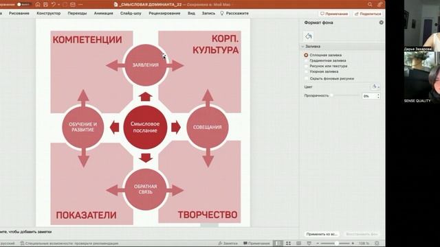This screenshot has width=440, height=247.
Task: Check Скрыть фоновые рисунки checkbox
Action: (x=306, y=79)
